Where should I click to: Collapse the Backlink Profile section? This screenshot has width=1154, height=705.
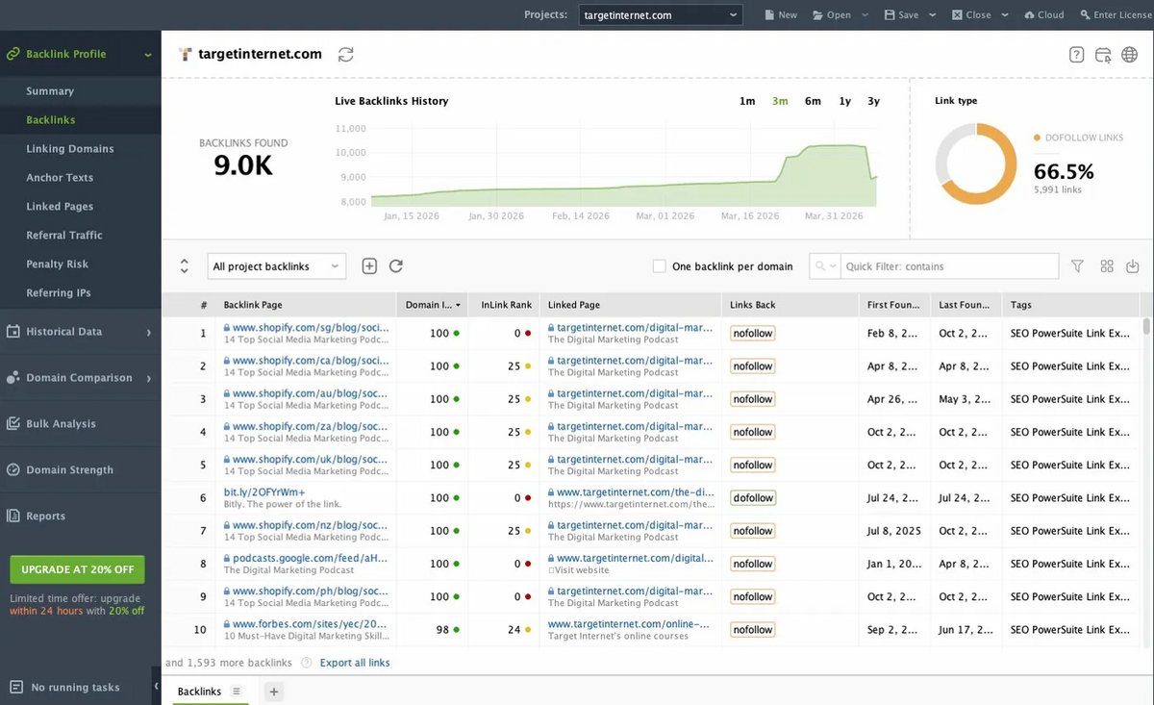coord(148,55)
